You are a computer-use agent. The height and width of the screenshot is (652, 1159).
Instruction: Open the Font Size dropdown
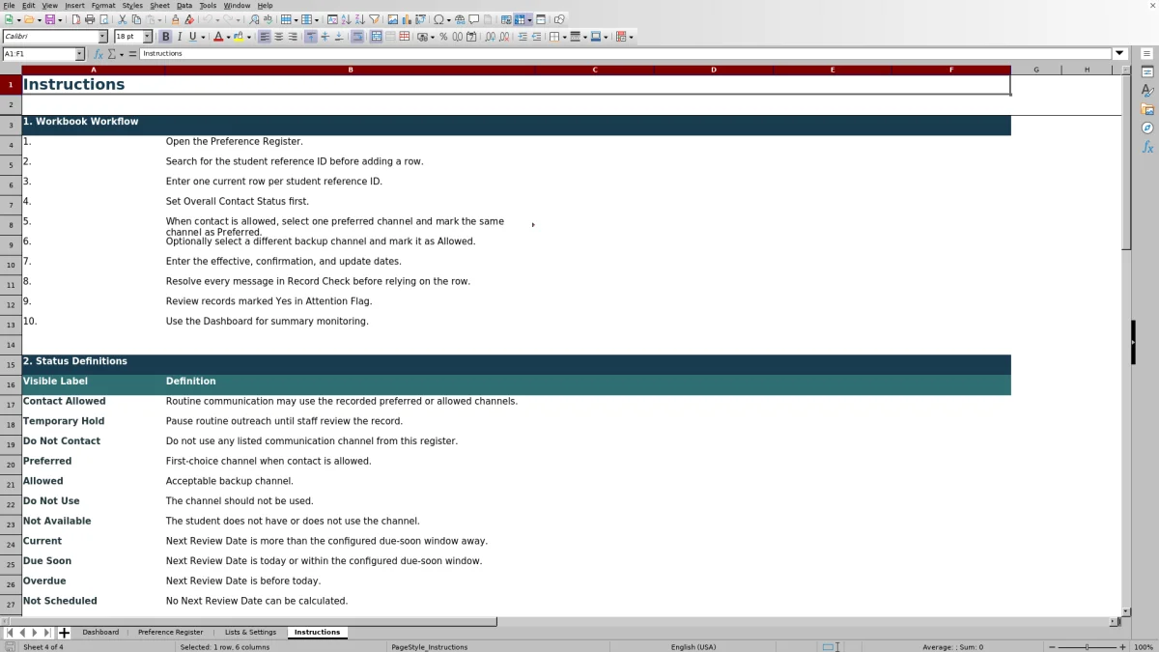[148, 37]
